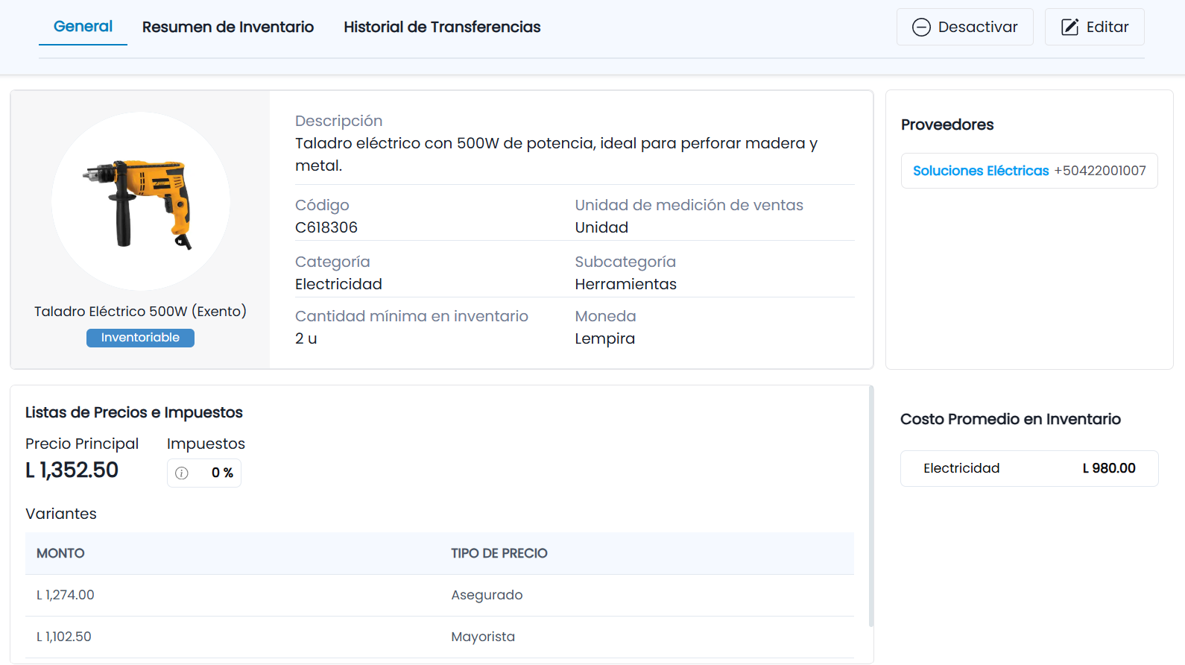
Task: Click the Inventoriable badge
Action: click(140, 338)
